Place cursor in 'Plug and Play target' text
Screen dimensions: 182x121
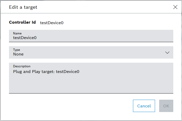pyautogui.click(x=33, y=72)
